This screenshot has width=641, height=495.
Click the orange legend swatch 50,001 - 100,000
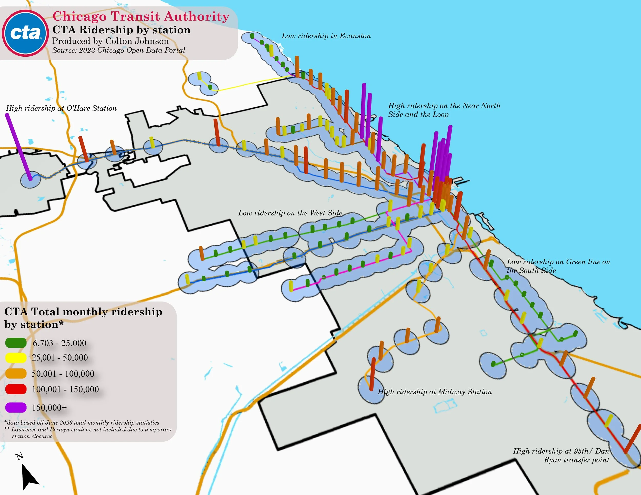(16, 373)
